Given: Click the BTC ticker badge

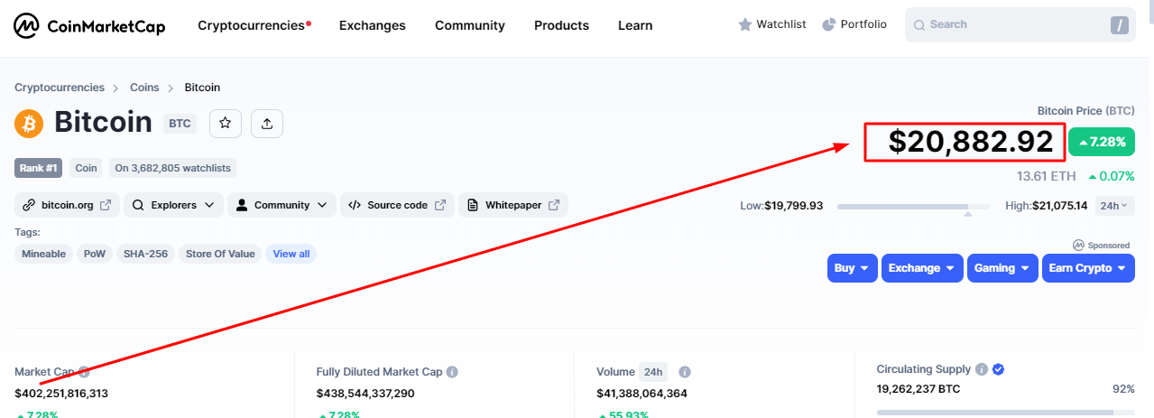Looking at the screenshot, I should [x=180, y=124].
